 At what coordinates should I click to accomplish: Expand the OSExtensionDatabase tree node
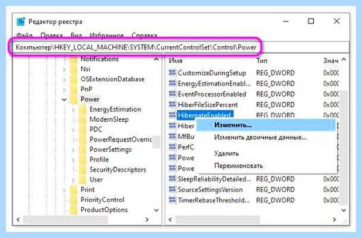click(65, 80)
